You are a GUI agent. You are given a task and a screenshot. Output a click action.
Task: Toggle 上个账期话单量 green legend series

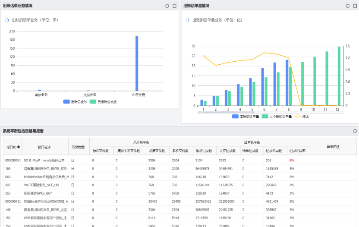pyautogui.click(x=277, y=117)
